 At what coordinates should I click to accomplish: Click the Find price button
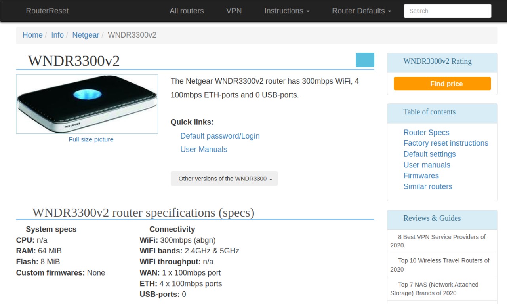pos(442,84)
